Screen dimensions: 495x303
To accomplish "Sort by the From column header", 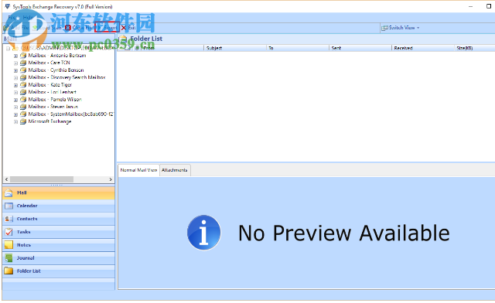I will click(x=172, y=48).
